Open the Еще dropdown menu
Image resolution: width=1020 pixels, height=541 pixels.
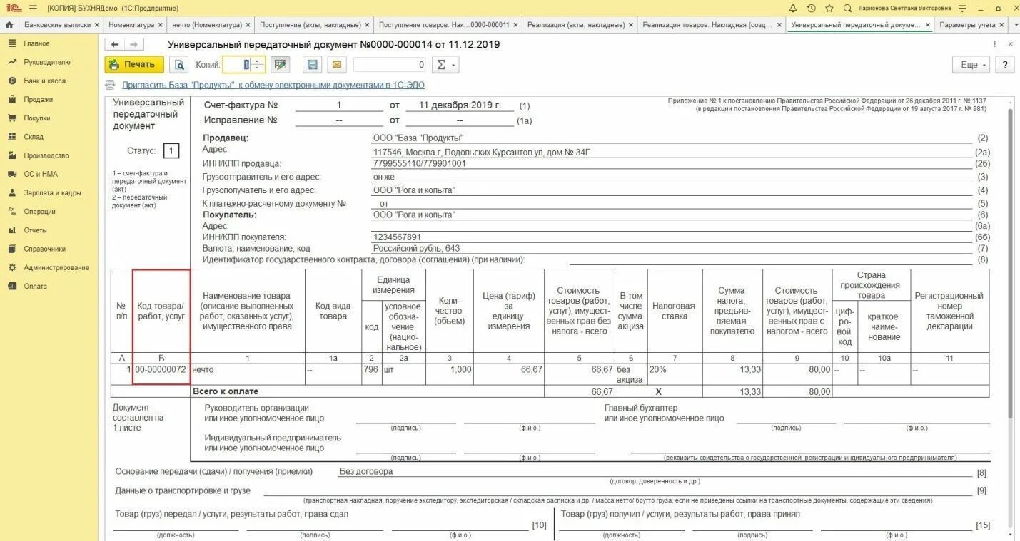pos(971,65)
